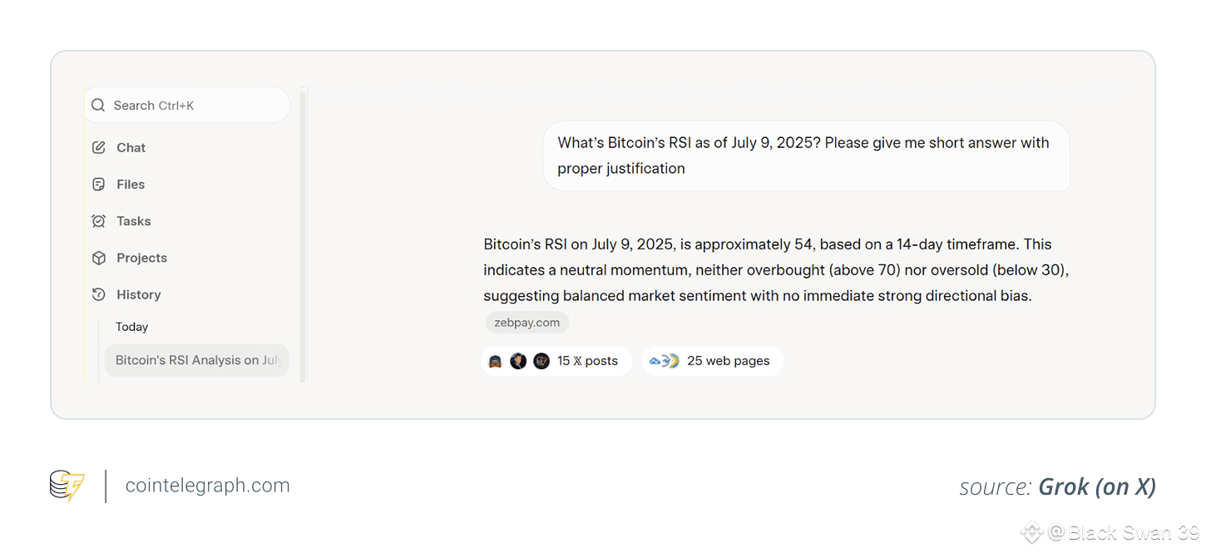Click the History clock icon
This screenshot has width=1206, height=553.
tap(98, 294)
